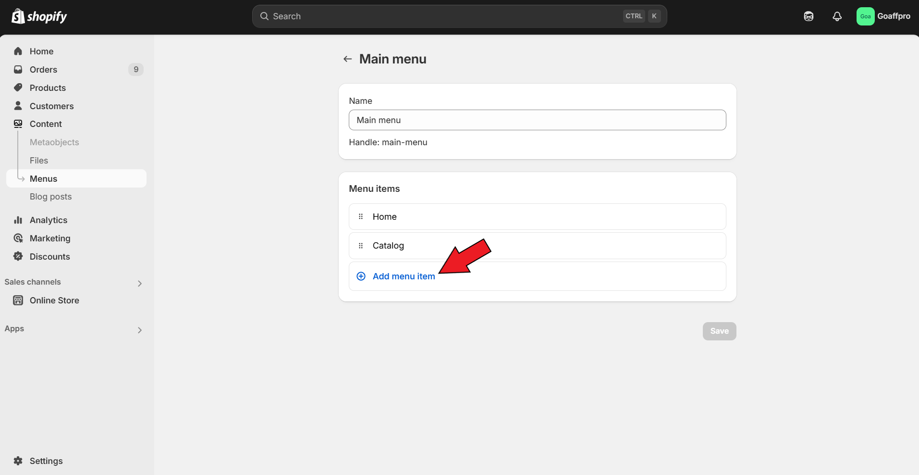Click the Goaffpro account avatar
919x475 pixels.
click(865, 16)
